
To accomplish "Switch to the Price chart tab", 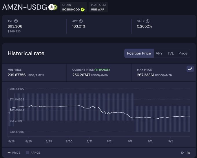I will pos(183,53).
